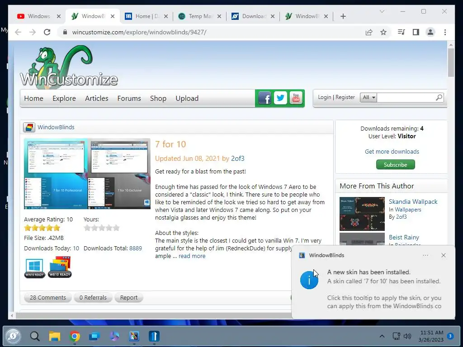The width and height of the screenshot is (463, 347).
Task: View site info via the lock icon
Action: click(65, 32)
